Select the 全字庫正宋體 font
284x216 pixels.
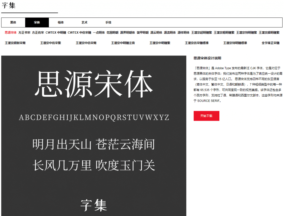pyautogui.click(x=270, y=43)
